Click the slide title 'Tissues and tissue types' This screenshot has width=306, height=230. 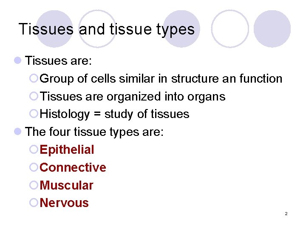click(x=107, y=29)
